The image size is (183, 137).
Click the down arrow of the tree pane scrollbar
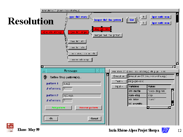pos(178,64)
